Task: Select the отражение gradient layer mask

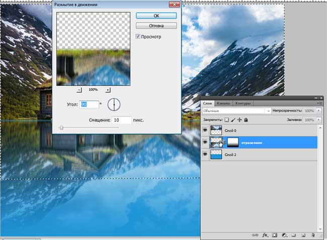Action: point(233,143)
